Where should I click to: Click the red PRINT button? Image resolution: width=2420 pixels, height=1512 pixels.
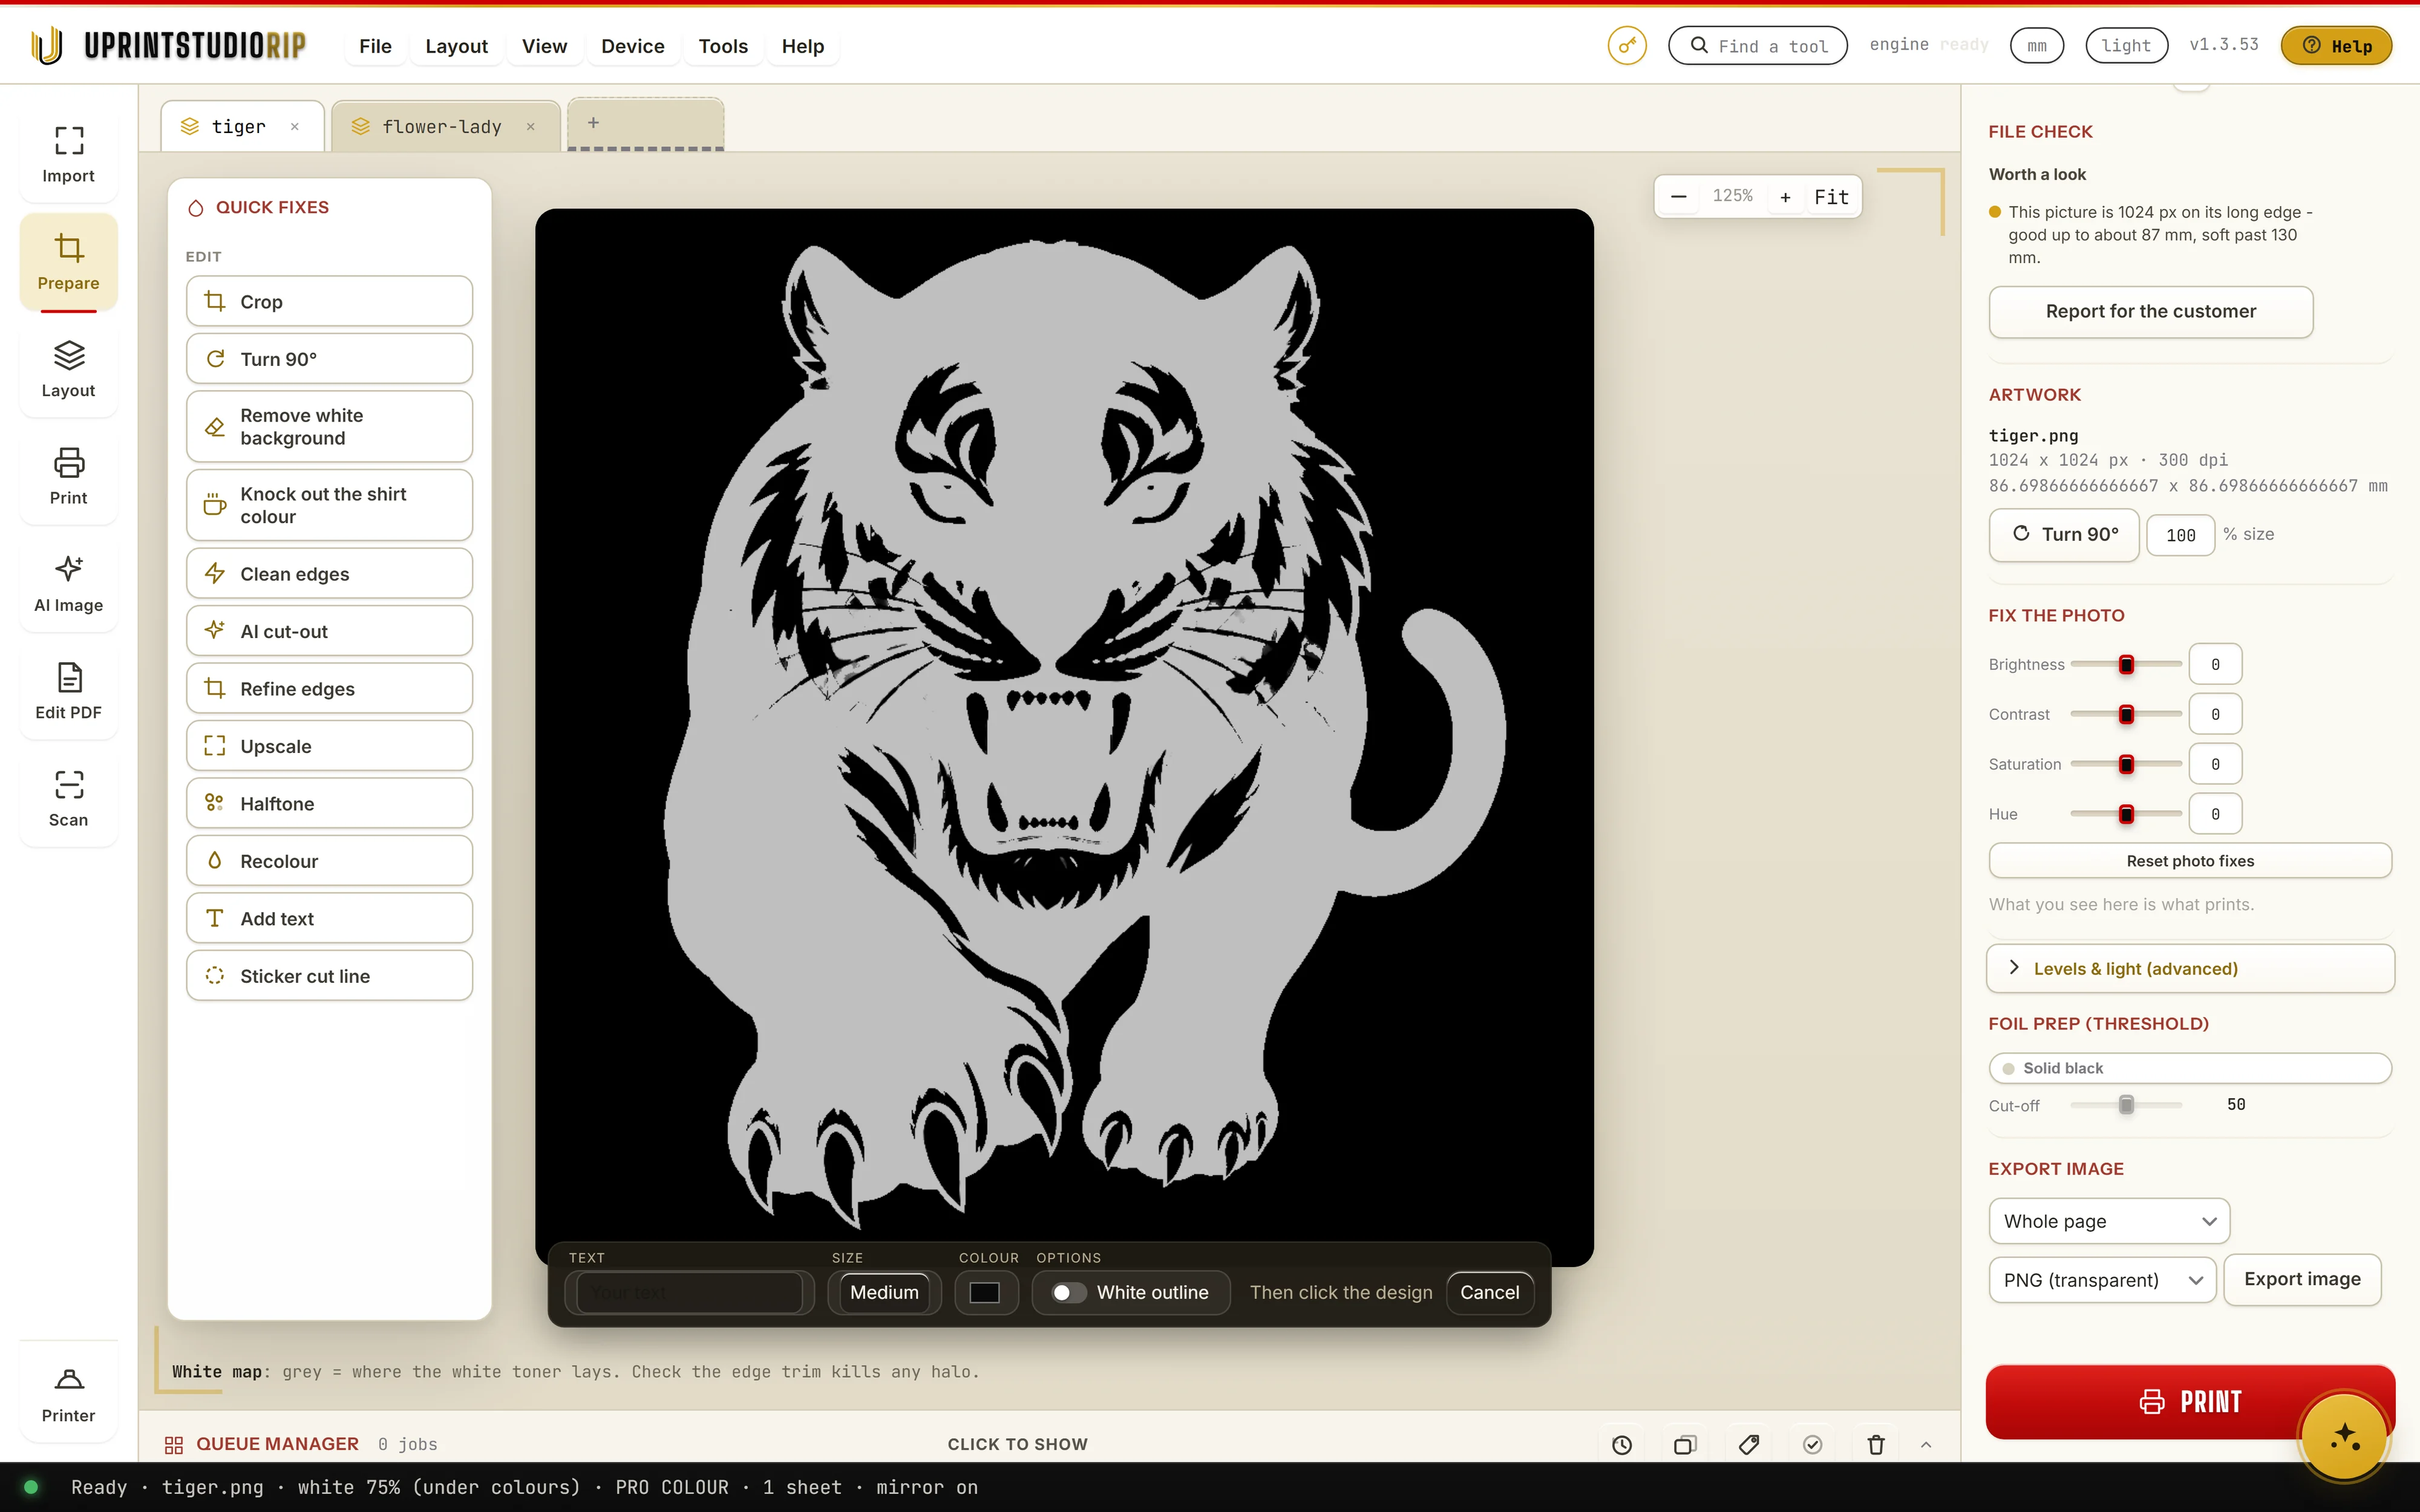click(x=2190, y=1401)
